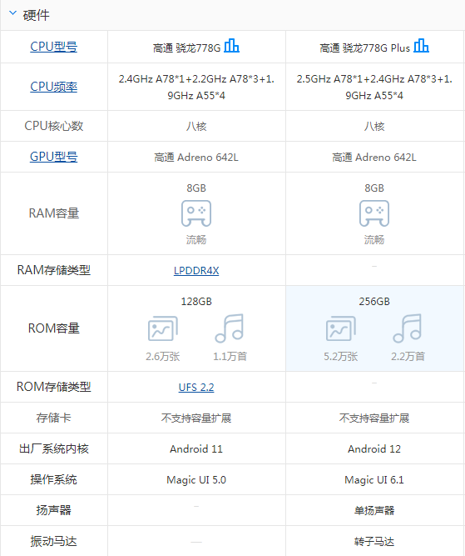Collapse the 硬件 section chevron
465x556 pixels.
[x=12, y=13]
